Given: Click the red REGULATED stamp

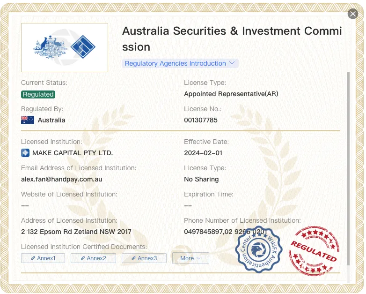Looking at the screenshot, I should click(x=314, y=251).
